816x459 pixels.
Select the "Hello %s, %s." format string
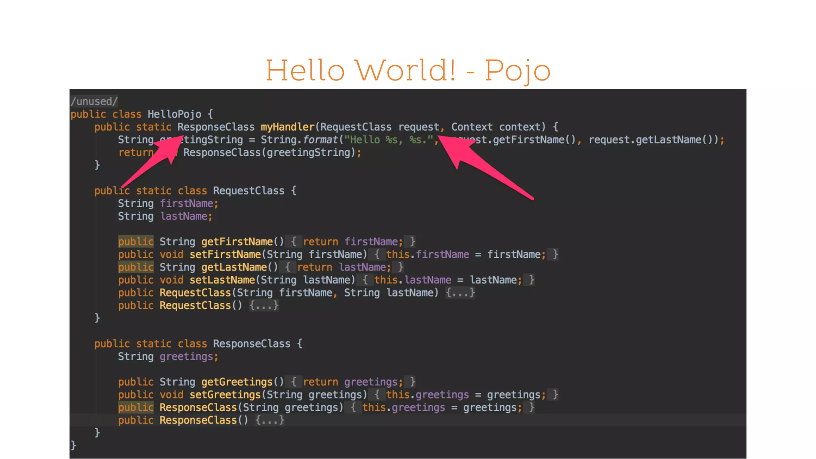(x=388, y=140)
